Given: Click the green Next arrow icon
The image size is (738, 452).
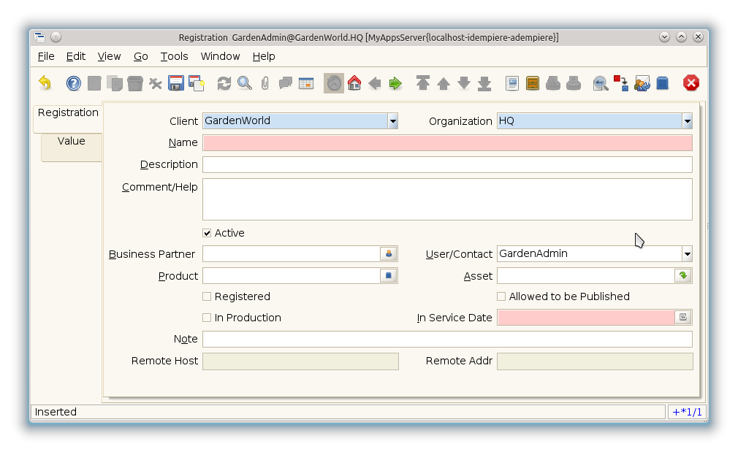Looking at the screenshot, I should point(395,83).
